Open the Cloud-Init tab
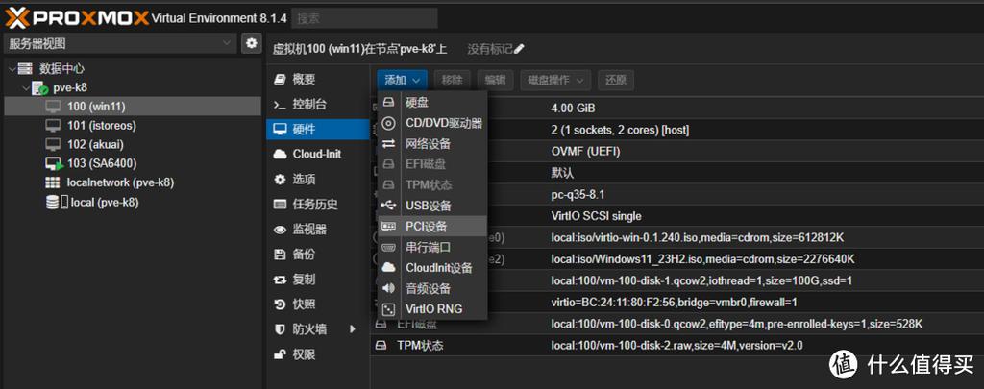The width and height of the screenshot is (984, 389). click(x=317, y=155)
